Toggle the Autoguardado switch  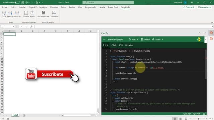(x=17, y=2)
